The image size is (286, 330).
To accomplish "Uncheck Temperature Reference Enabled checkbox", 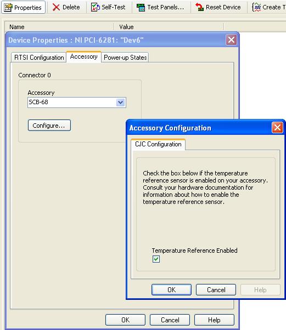I will pos(156,259).
